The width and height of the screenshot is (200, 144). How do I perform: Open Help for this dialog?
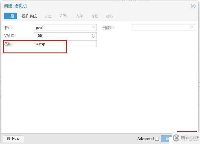coord(13,139)
